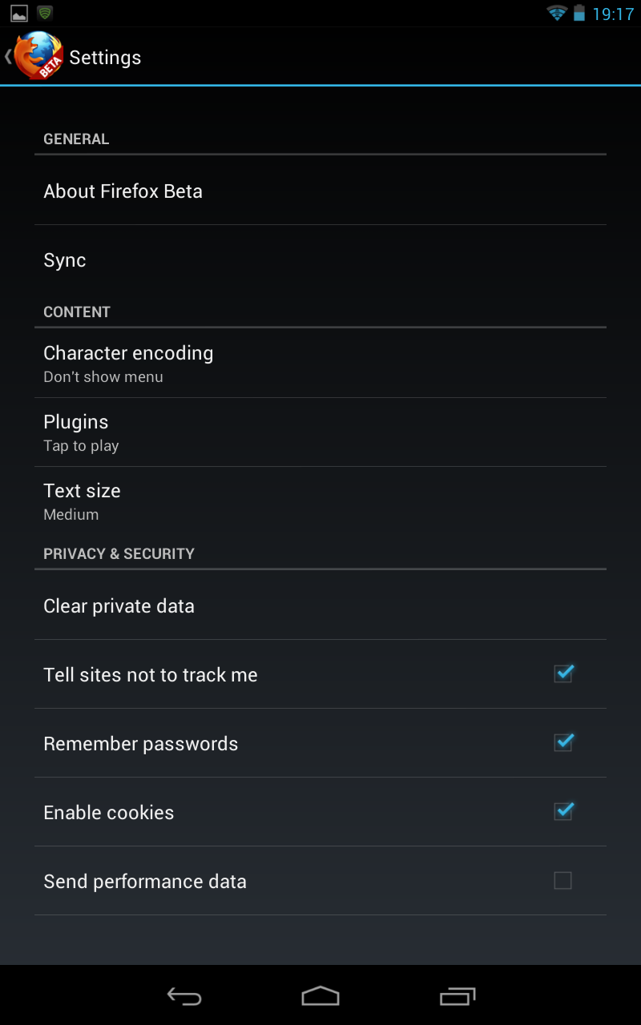Open the Character encoding options
This screenshot has width=641, height=1025.
tap(320, 364)
